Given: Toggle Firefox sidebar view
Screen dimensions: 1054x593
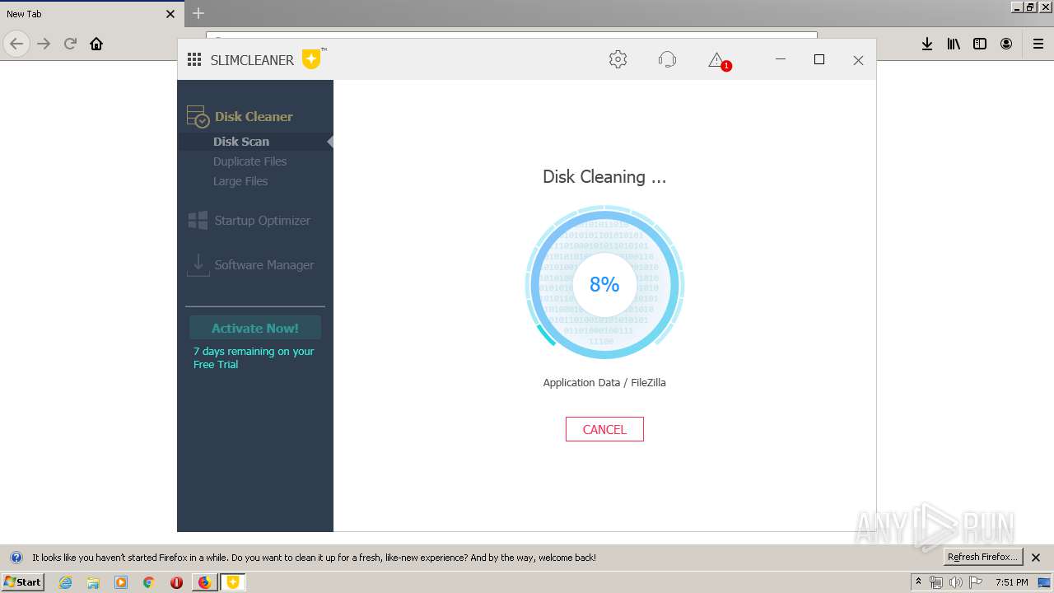Looking at the screenshot, I should coord(980,44).
